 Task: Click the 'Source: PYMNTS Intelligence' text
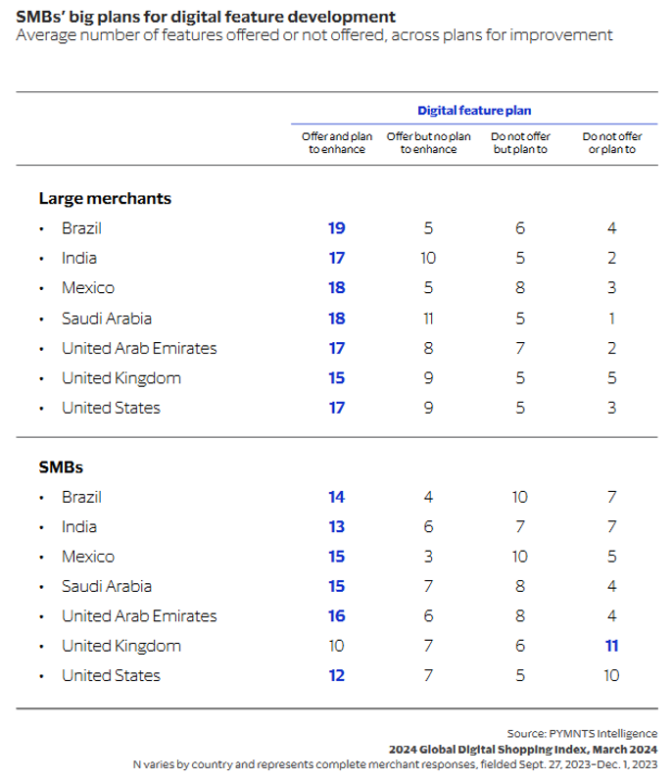coord(582,733)
